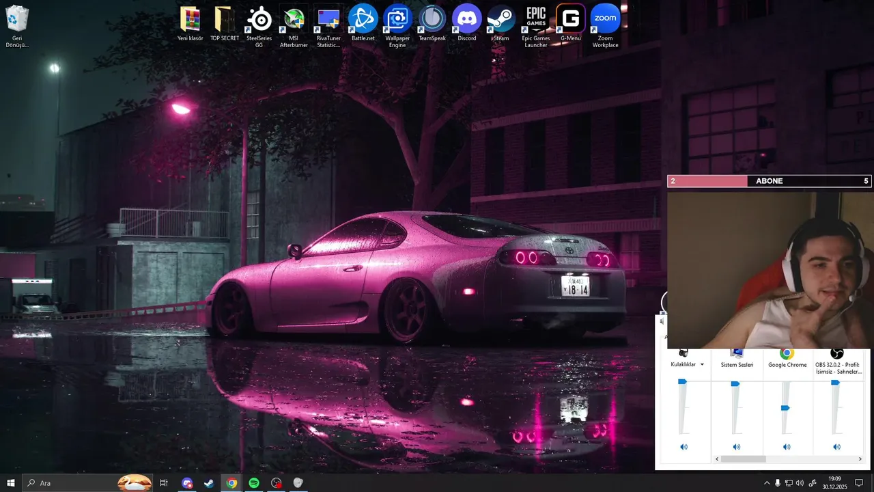The image size is (874, 492).
Task: Select the Wallpaper Engine shortcut
Action: [397, 27]
